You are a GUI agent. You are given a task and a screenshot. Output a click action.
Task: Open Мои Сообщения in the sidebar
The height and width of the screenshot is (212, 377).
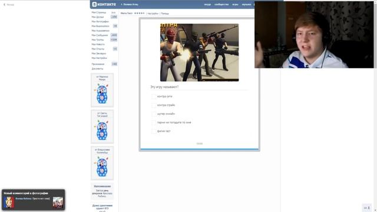pyautogui.click(x=100, y=35)
